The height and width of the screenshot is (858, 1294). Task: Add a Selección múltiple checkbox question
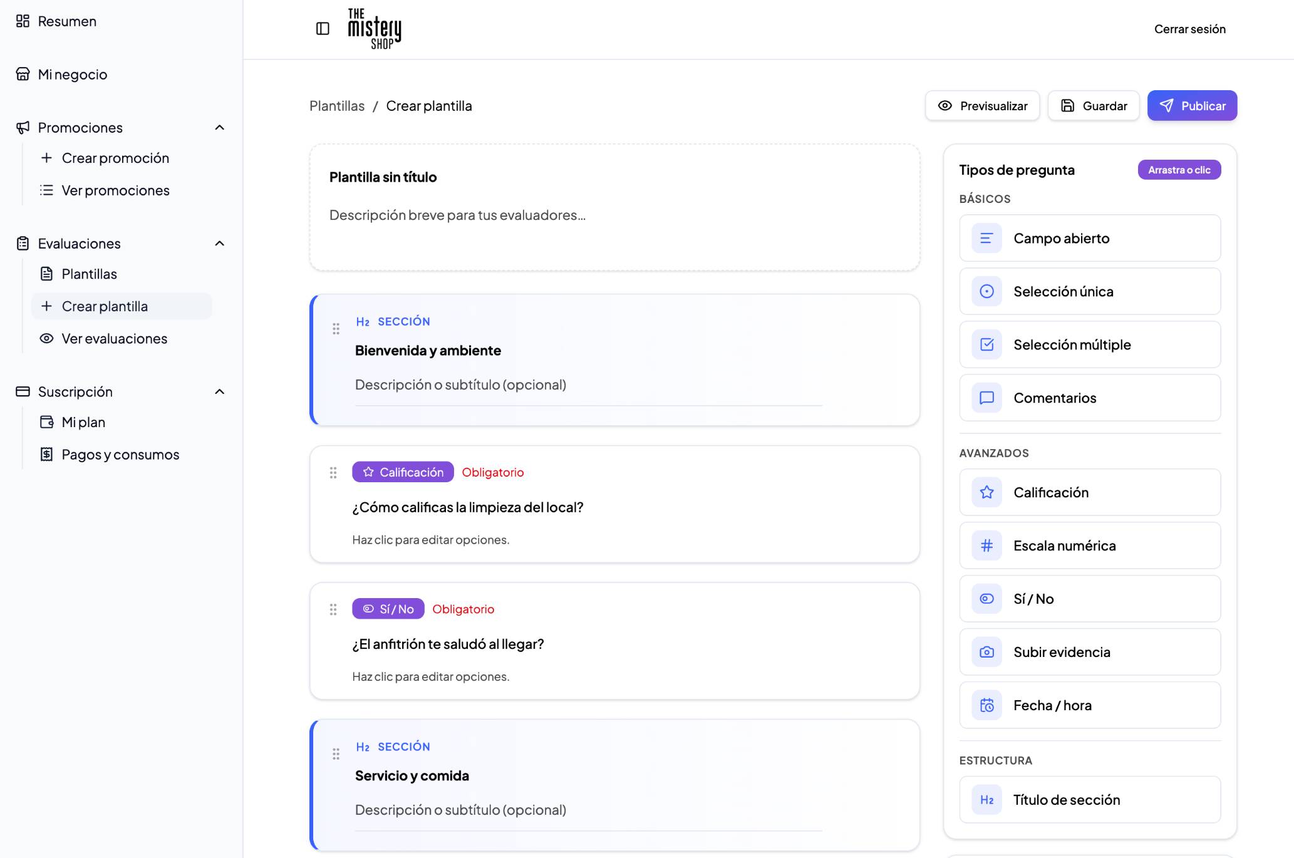pos(1090,344)
